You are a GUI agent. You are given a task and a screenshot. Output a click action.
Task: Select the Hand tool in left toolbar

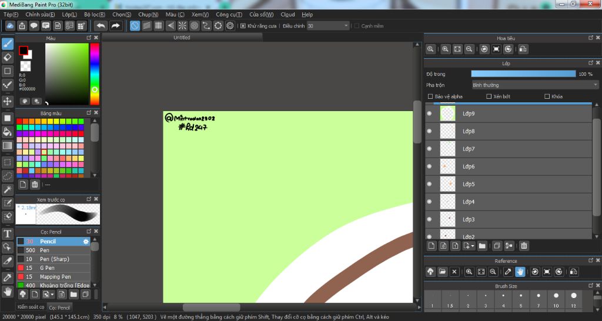(7, 292)
